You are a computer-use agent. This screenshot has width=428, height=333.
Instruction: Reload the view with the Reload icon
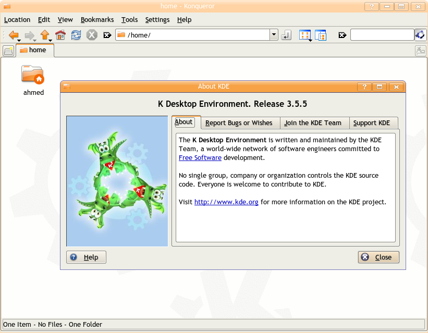pos(76,35)
